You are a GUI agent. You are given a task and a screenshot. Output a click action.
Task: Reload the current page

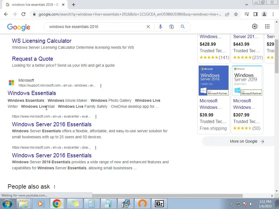[x=23, y=14]
